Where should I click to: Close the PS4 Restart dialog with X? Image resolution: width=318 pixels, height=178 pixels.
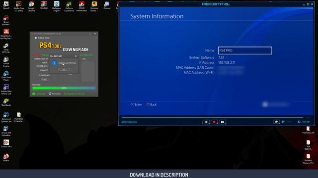(76, 56)
